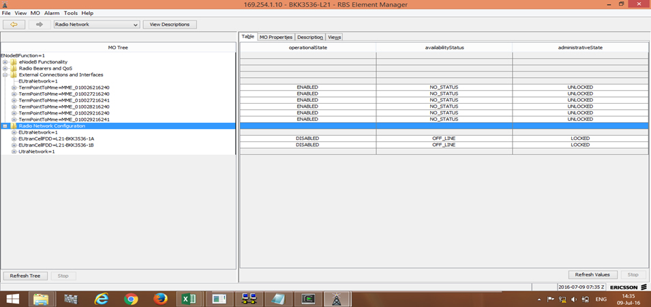The height and width of the screenshot is (307, 651).
Task: Click the volume speaker tray icon
Action: 575,299
